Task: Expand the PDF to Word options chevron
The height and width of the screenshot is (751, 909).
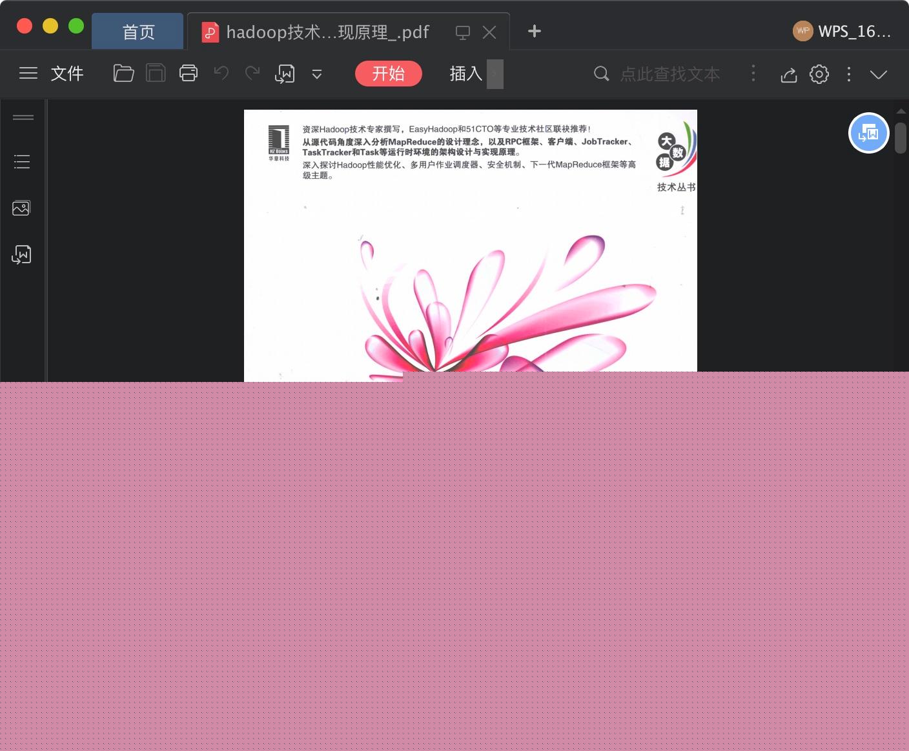Action: (x=316, y=74)
